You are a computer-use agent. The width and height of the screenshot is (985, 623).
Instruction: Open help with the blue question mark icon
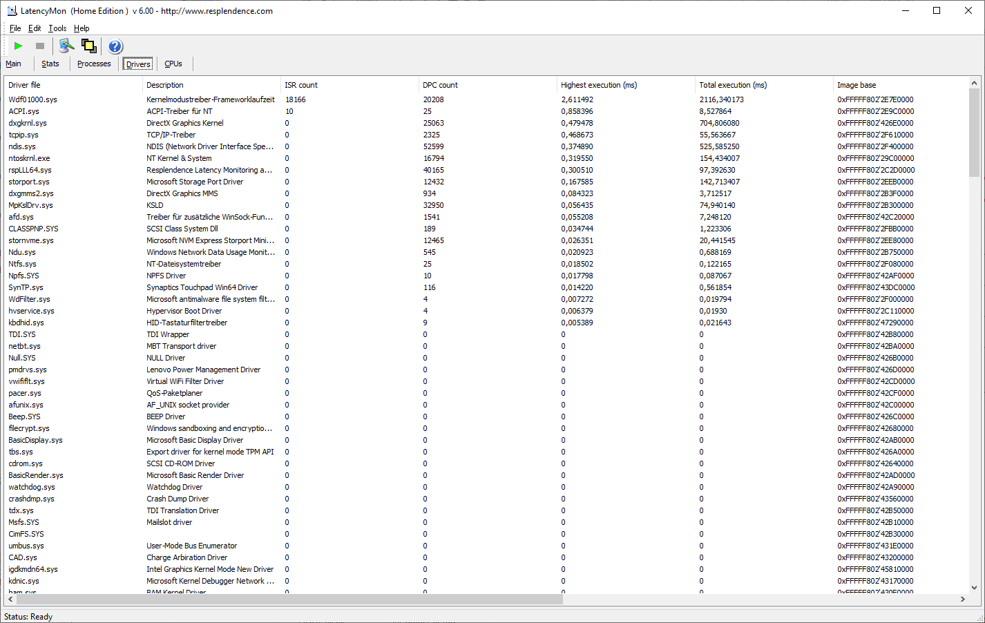tap(115, 46)
